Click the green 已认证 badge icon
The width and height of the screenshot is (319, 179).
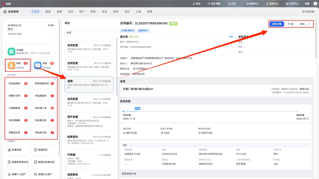tap(131, 37)
